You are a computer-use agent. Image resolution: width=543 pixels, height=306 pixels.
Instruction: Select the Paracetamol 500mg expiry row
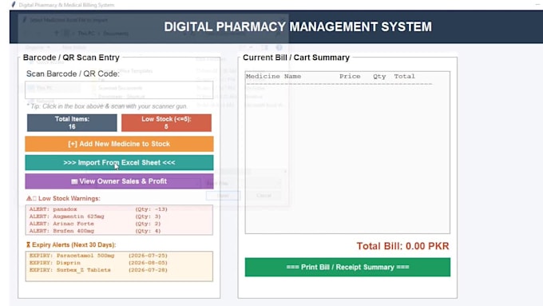pos(98,256)
